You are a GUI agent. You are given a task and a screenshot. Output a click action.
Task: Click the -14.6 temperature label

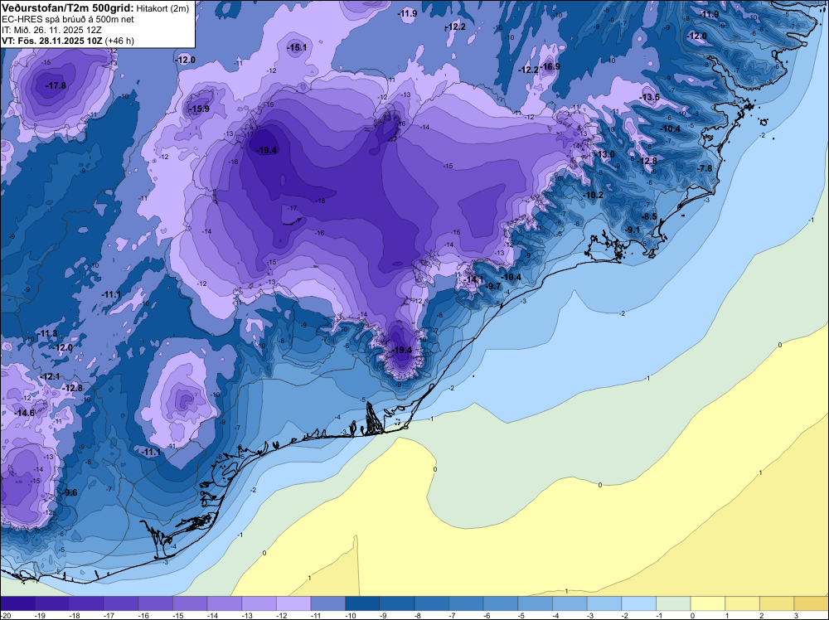point(24,413)
